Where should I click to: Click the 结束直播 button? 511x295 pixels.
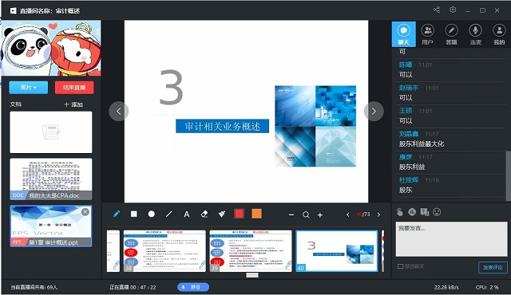74,88
